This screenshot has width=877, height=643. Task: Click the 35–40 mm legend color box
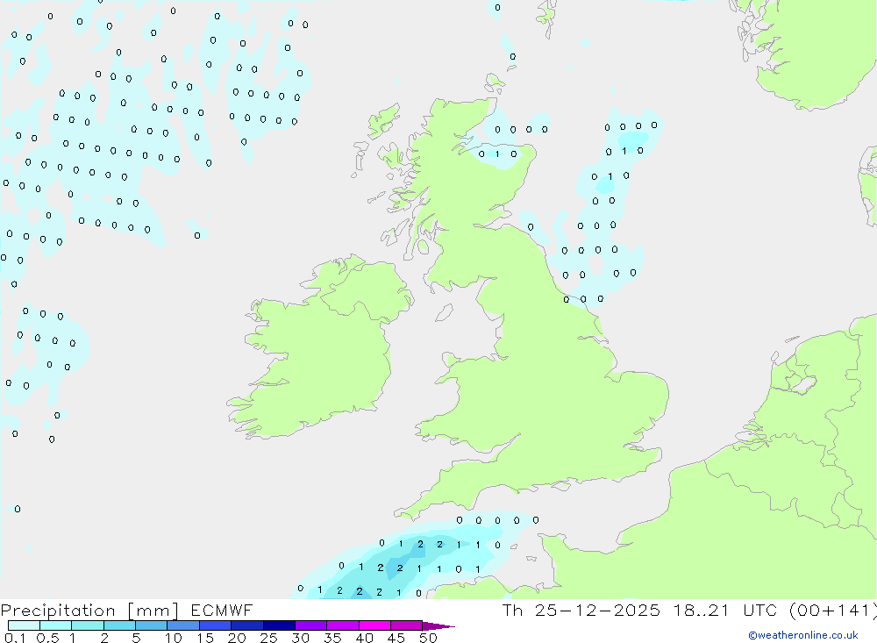[x=343, y=625]
